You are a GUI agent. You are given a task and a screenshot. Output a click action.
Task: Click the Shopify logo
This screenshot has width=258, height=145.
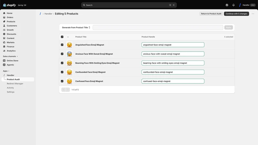9,5
